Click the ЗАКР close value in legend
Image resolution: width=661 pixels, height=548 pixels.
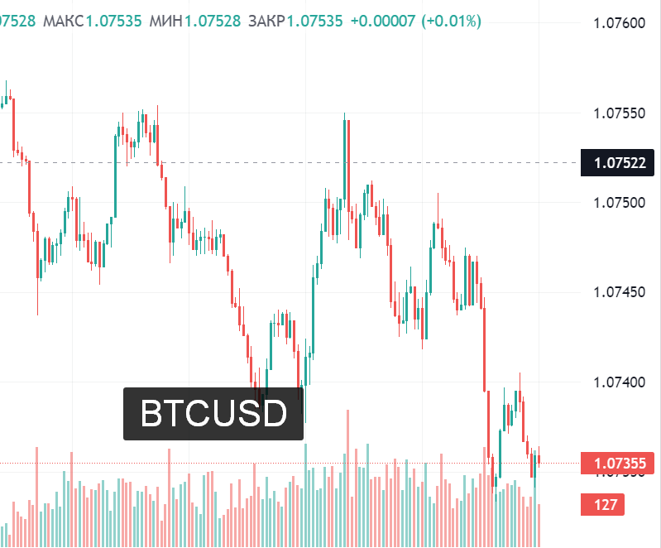click(314, 21)
